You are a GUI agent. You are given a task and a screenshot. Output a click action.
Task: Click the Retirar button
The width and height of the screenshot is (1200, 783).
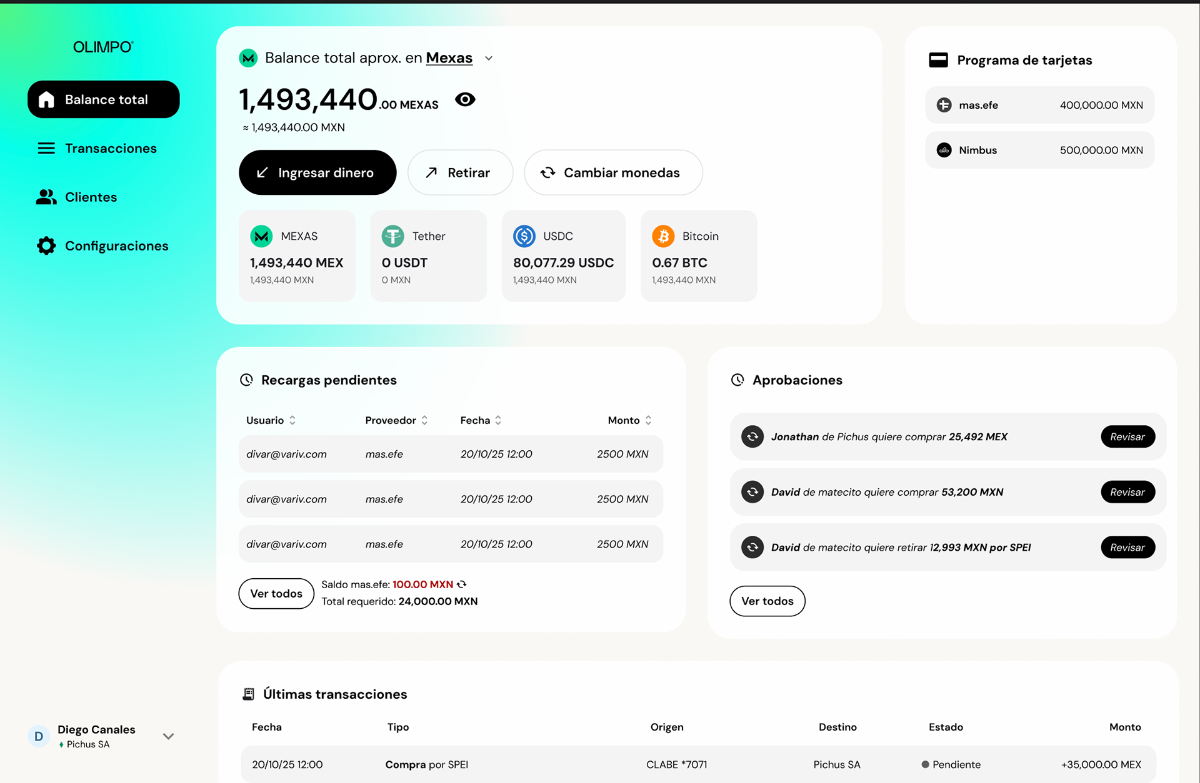coord(460,172)
